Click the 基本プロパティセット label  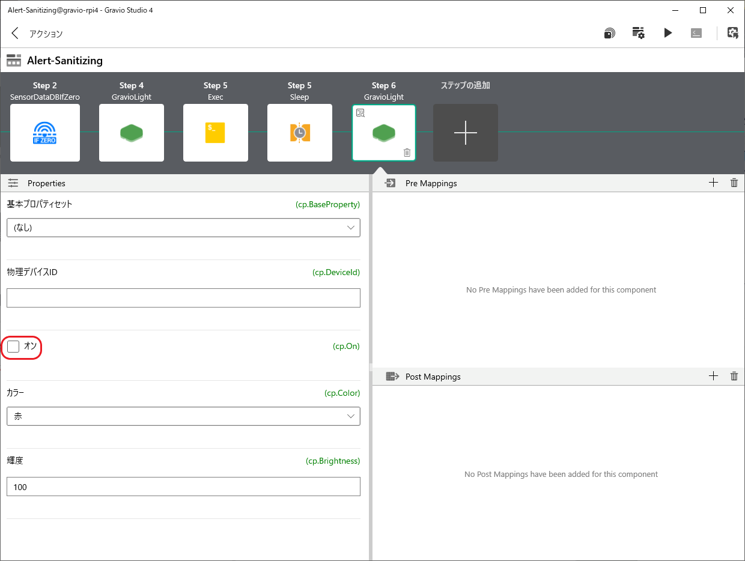point(40,204)
